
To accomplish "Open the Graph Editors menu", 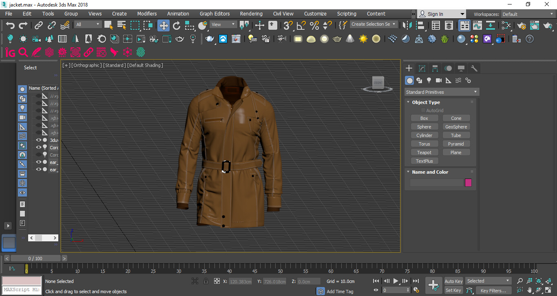I will click(x=214, y=13).
